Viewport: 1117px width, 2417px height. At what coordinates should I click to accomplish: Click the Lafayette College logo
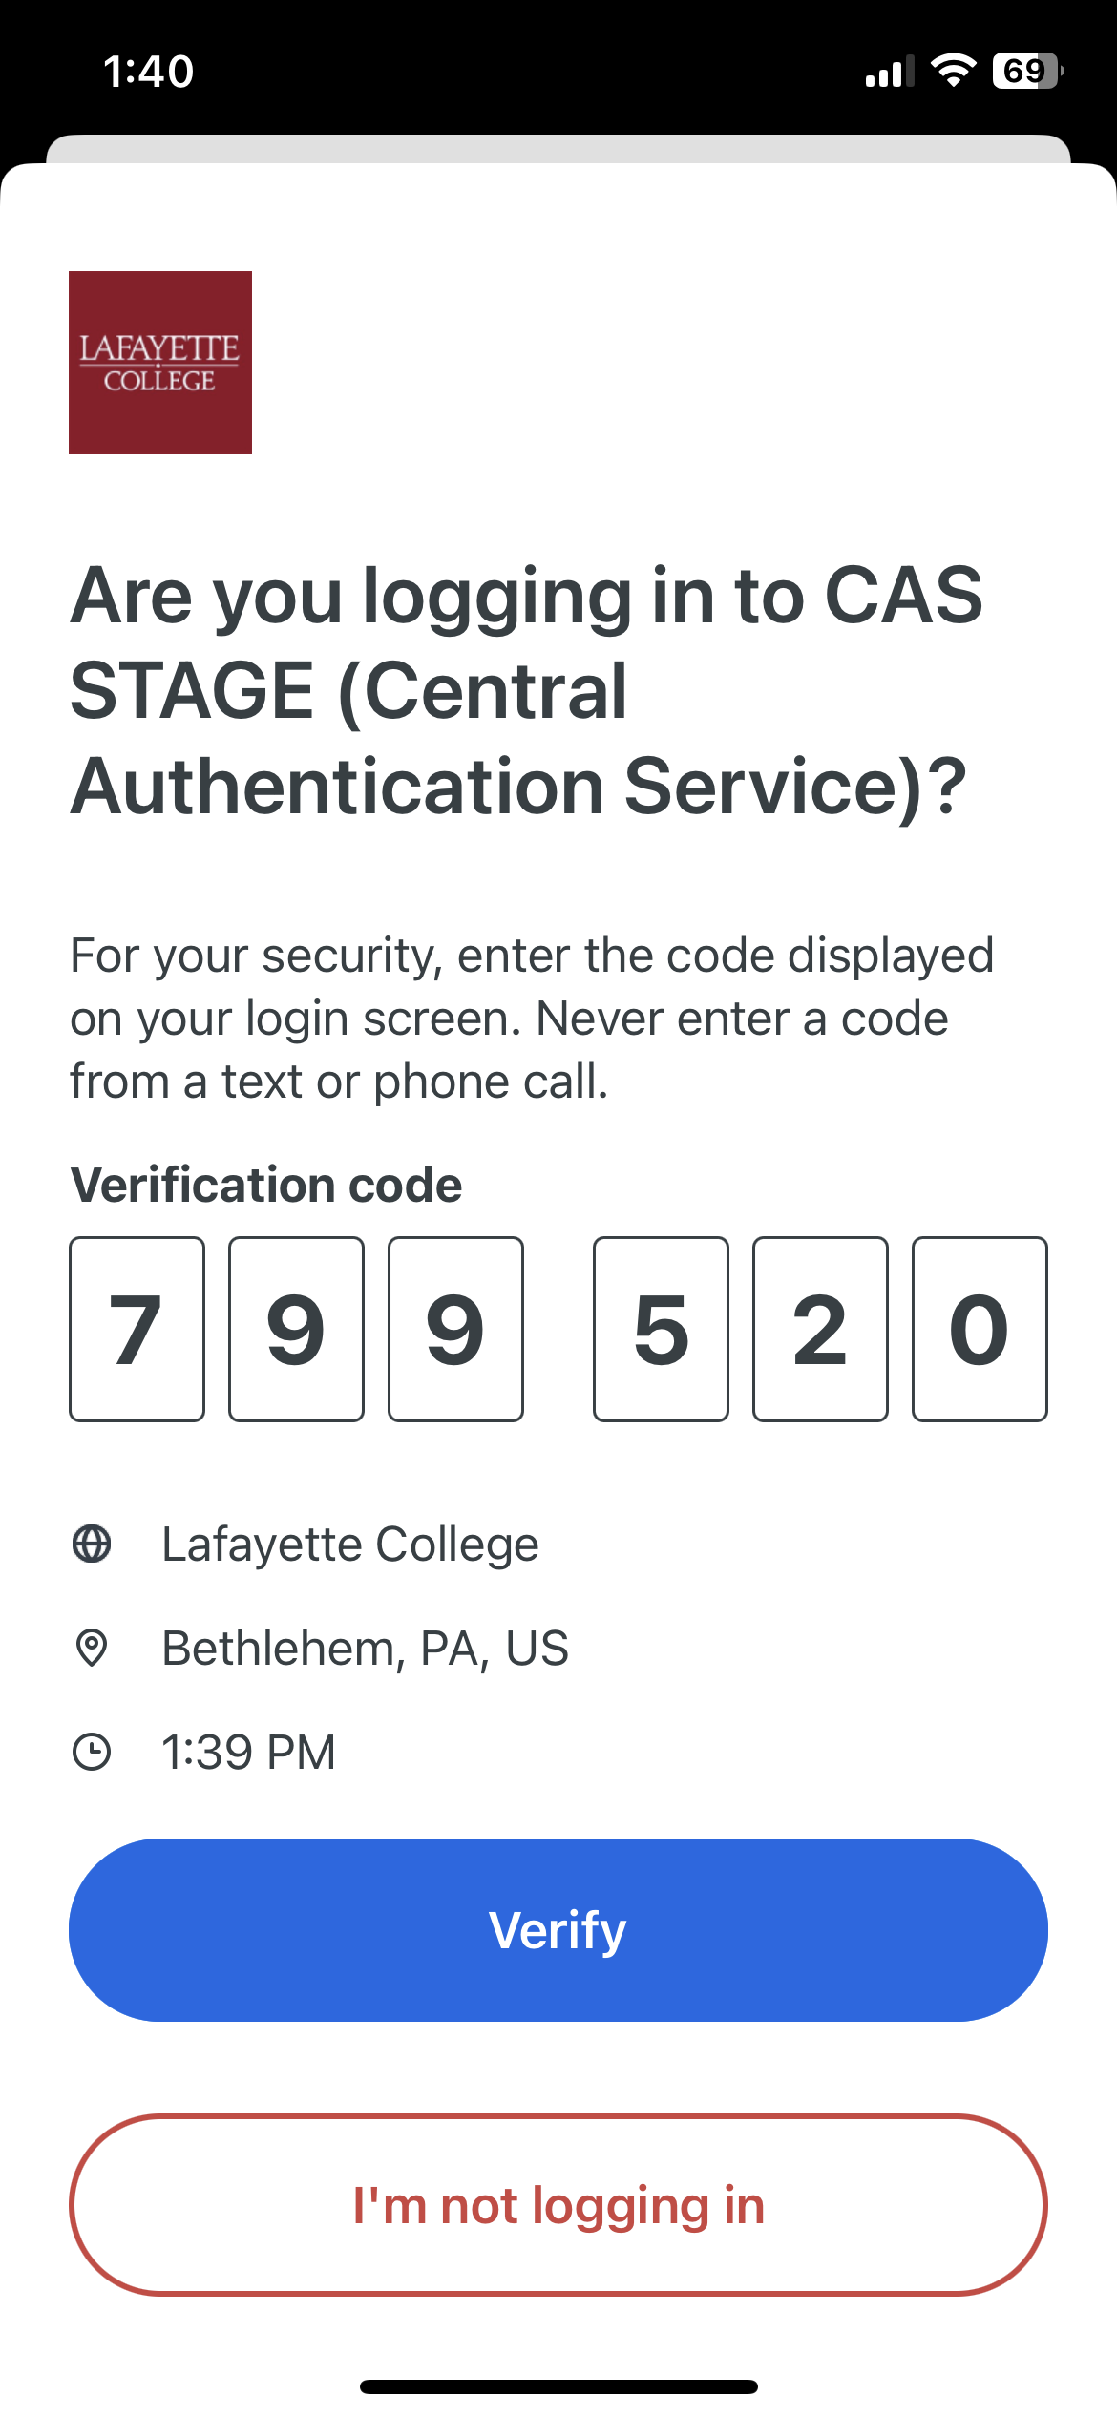160,363
